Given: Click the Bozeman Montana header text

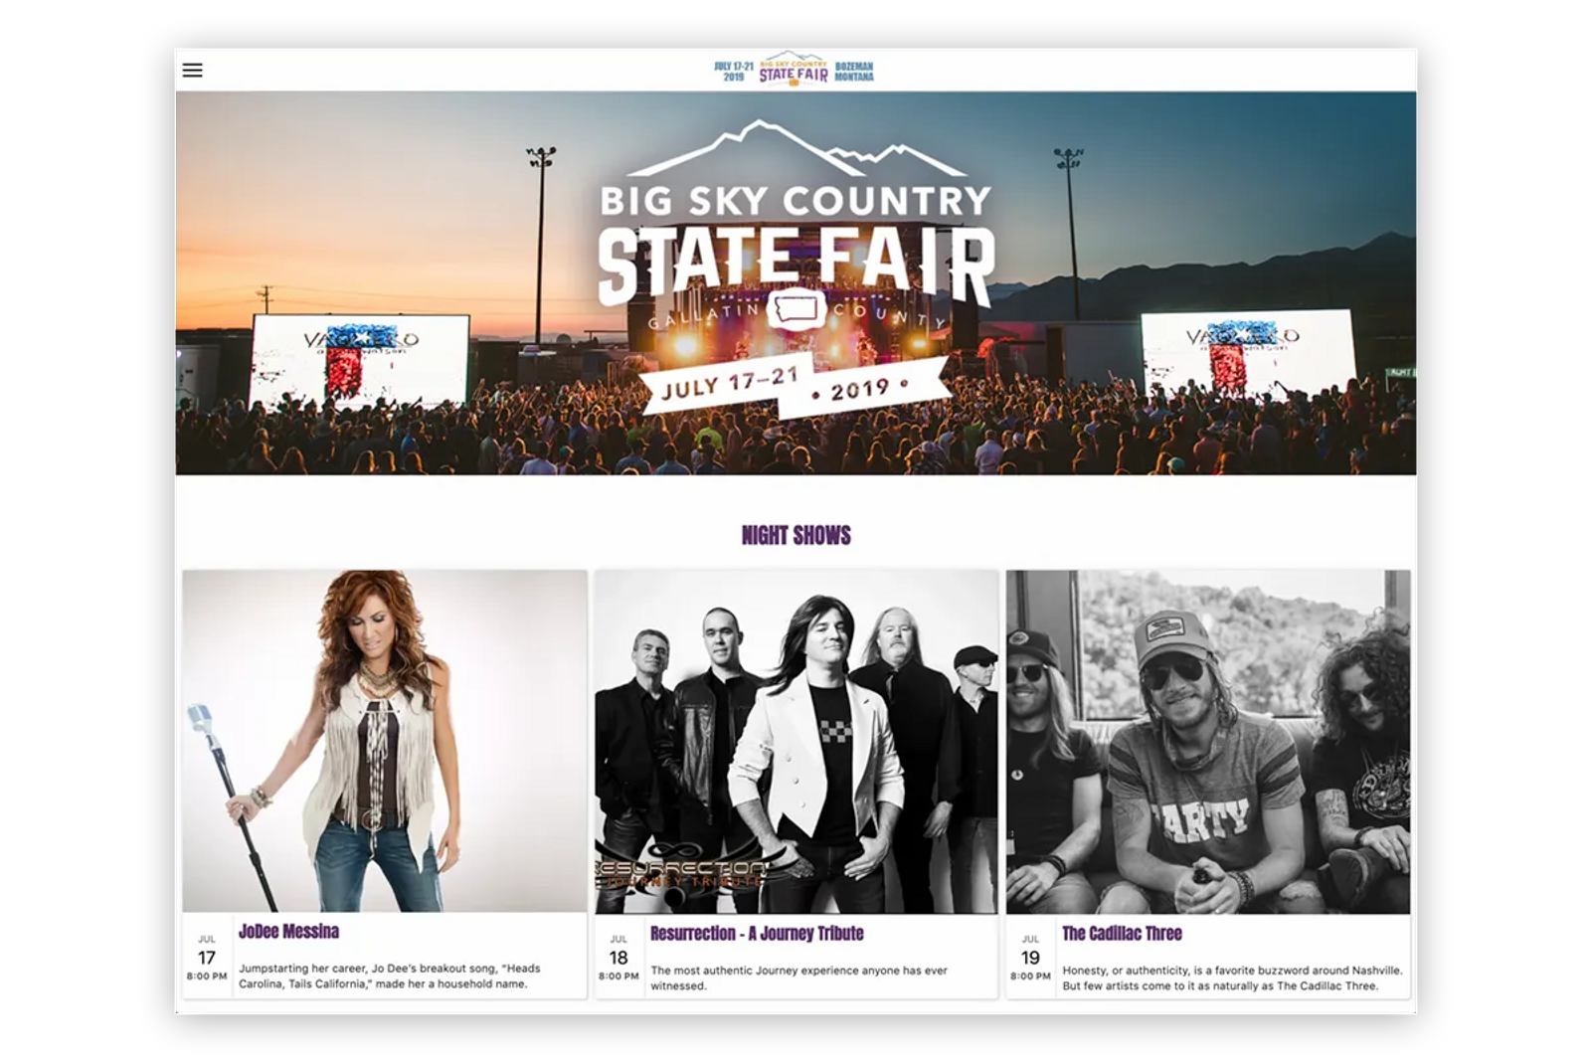Looking at the screenshot, I should click(854, 72).
